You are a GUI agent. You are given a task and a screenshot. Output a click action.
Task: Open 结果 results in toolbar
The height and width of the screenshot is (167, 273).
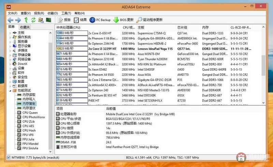[x=80, y=20]
